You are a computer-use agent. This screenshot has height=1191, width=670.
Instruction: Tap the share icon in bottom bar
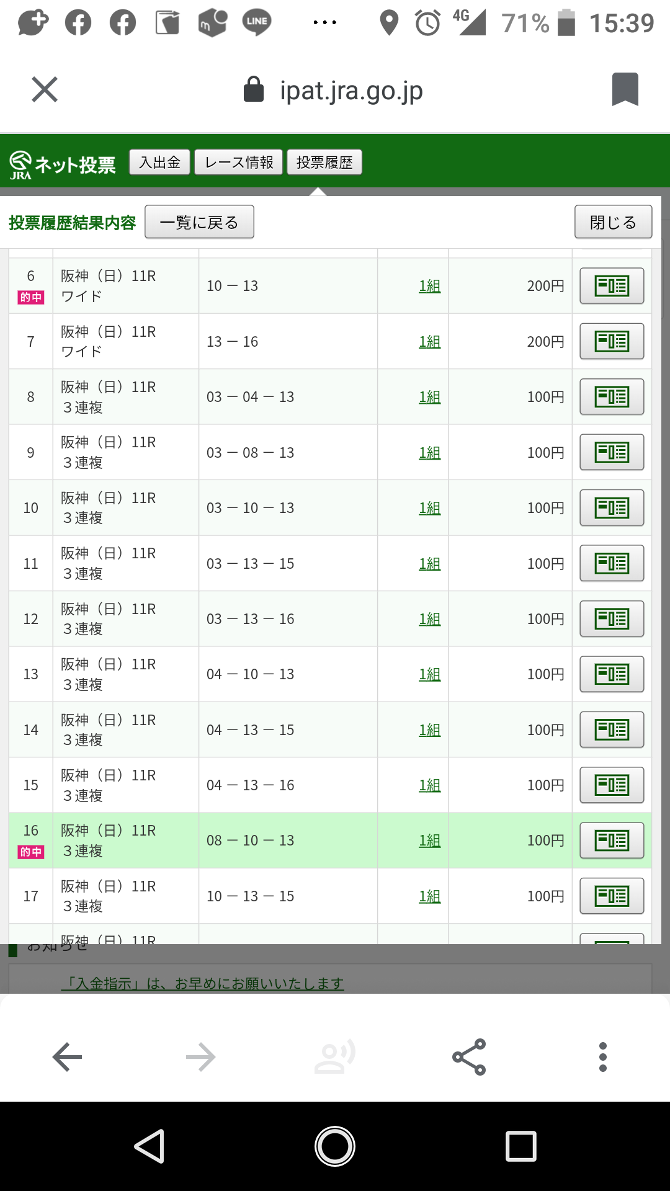469,1057
